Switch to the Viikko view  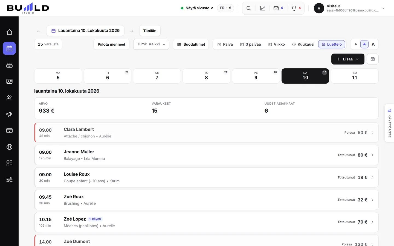pos(276,44)
